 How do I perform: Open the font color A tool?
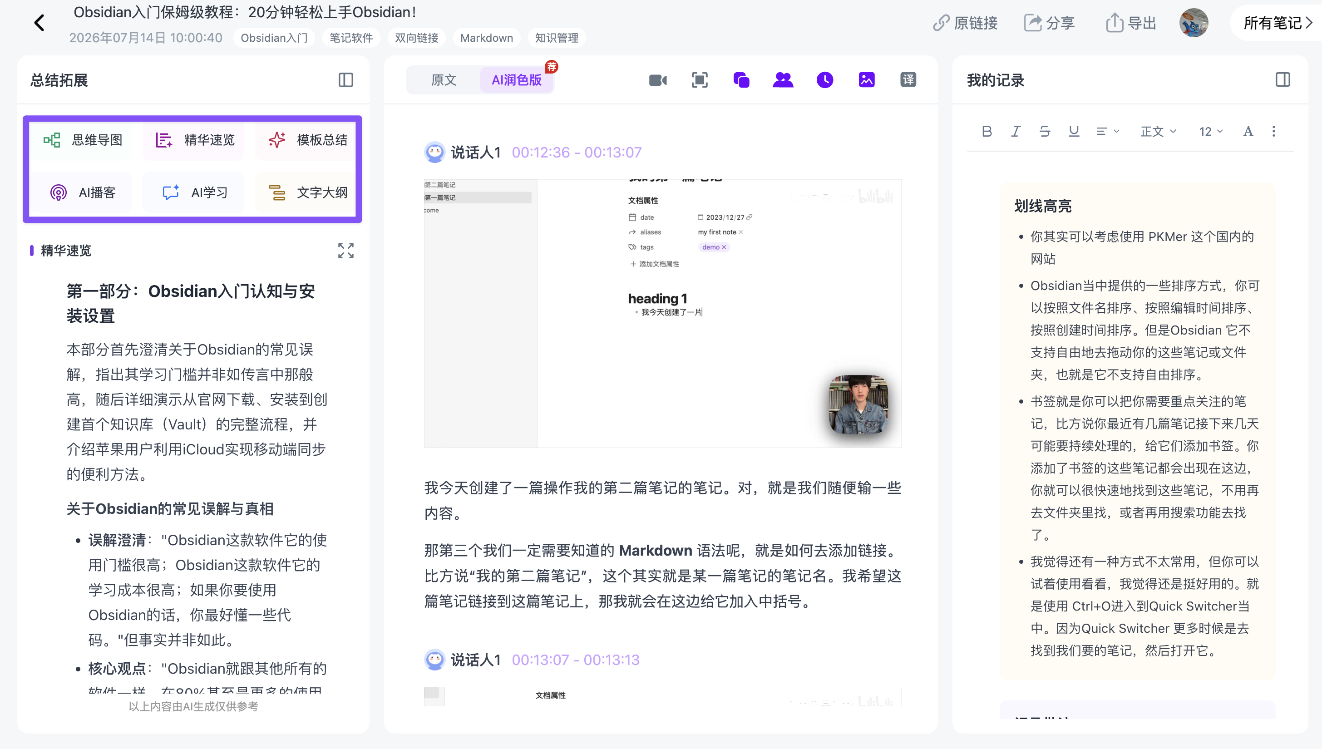pyautogui.click(x=1248, y=131)
